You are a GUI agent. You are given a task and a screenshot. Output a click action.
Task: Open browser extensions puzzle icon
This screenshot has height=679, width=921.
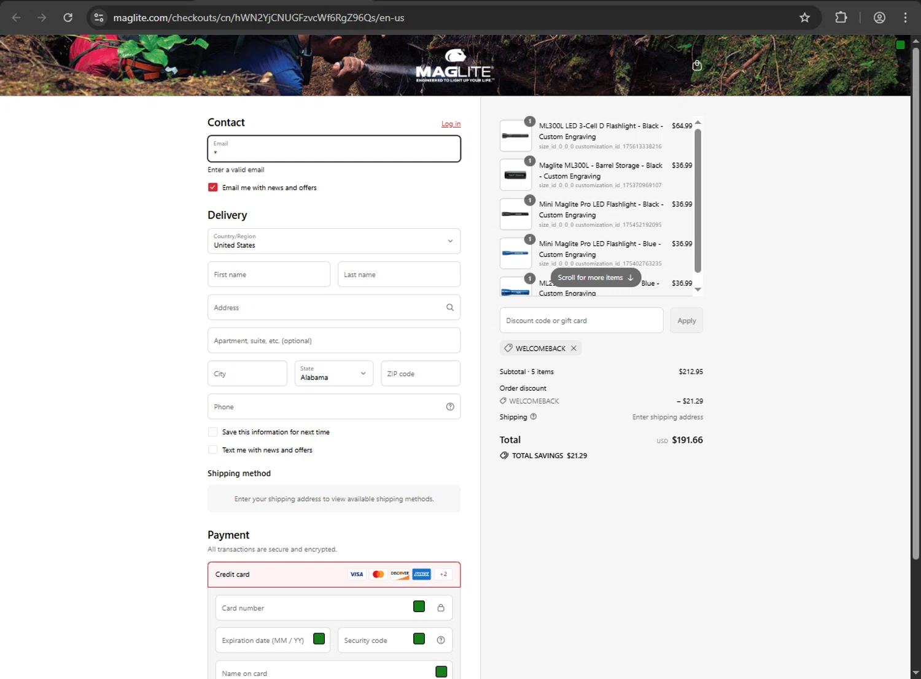coord(841,18)
